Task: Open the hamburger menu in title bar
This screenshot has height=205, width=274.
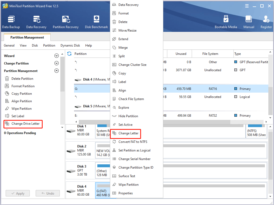Action: pyautogui.click(x=247, y=6)
